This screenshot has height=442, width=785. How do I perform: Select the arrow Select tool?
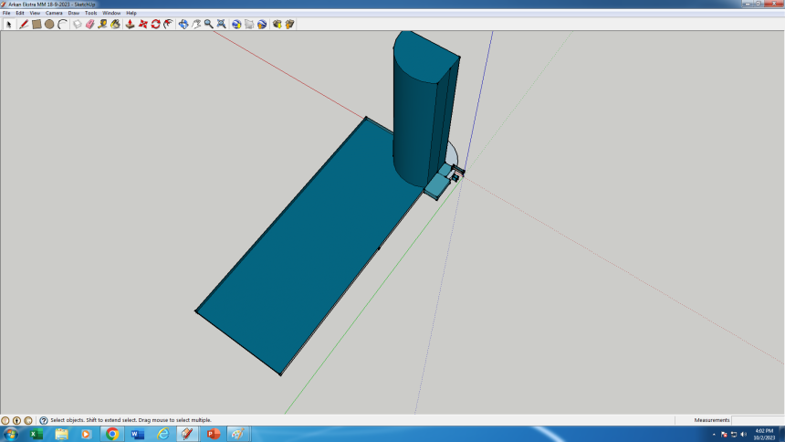point(9,24)
